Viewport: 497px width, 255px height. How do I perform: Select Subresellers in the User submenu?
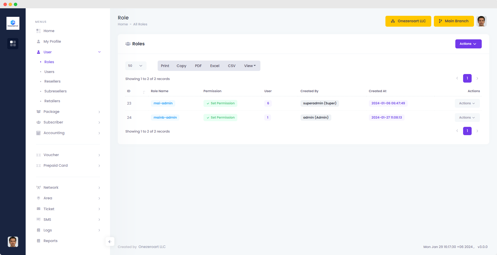(55, 91)
